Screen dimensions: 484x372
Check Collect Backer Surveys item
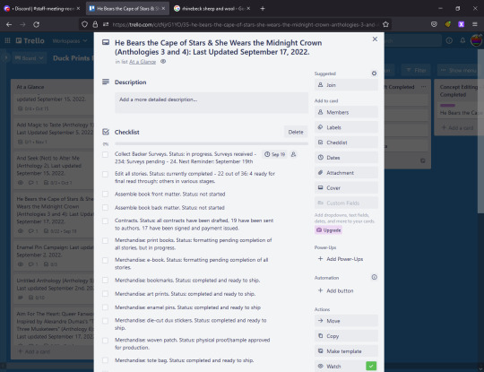point(105,154)
